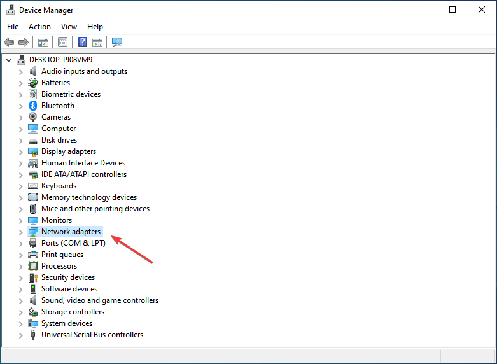Expand the Network adapters chevron
Screen dimensions: 497x364
coord(20,232)
